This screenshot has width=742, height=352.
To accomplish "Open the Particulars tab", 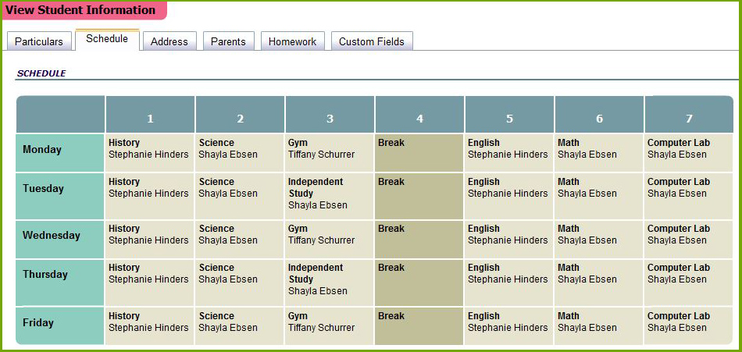I will pyautogui.click(x=39, y=42).
